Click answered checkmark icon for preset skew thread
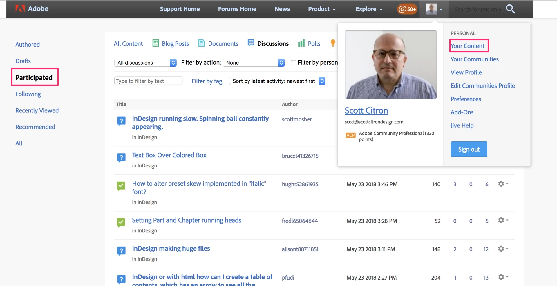 pos(121,186)
